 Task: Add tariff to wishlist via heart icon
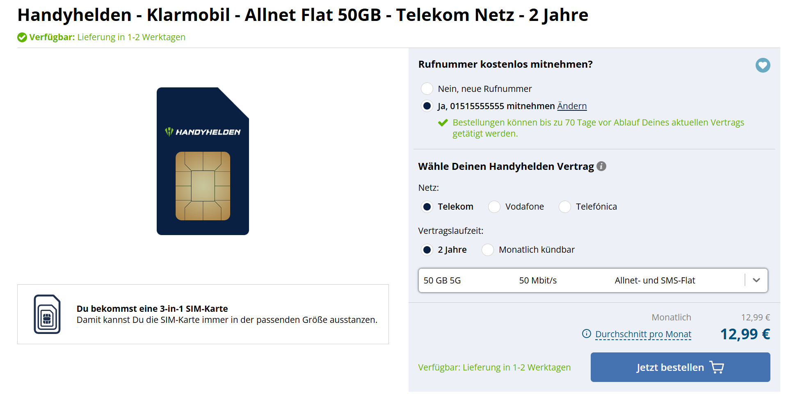[763, 65]
